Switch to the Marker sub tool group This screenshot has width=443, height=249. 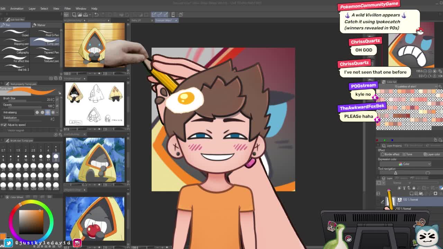coord(46,25)
